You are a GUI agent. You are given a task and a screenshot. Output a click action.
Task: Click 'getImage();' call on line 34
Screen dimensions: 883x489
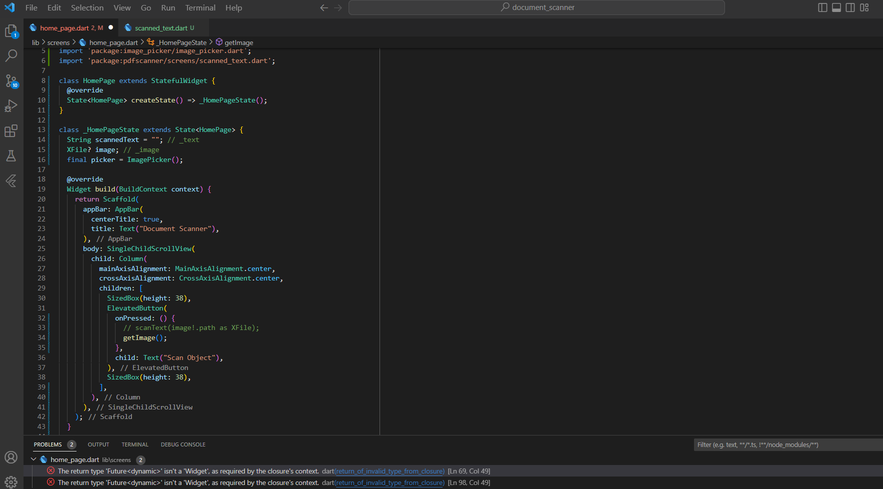pos(145,337)
